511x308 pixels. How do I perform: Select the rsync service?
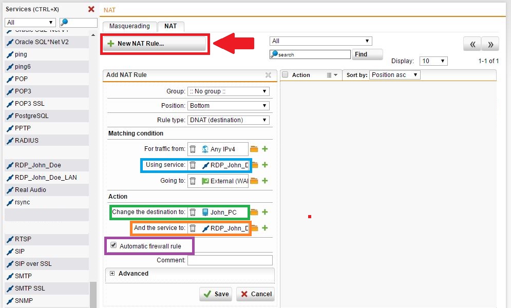pyautogui.click(x=47, y=202)
